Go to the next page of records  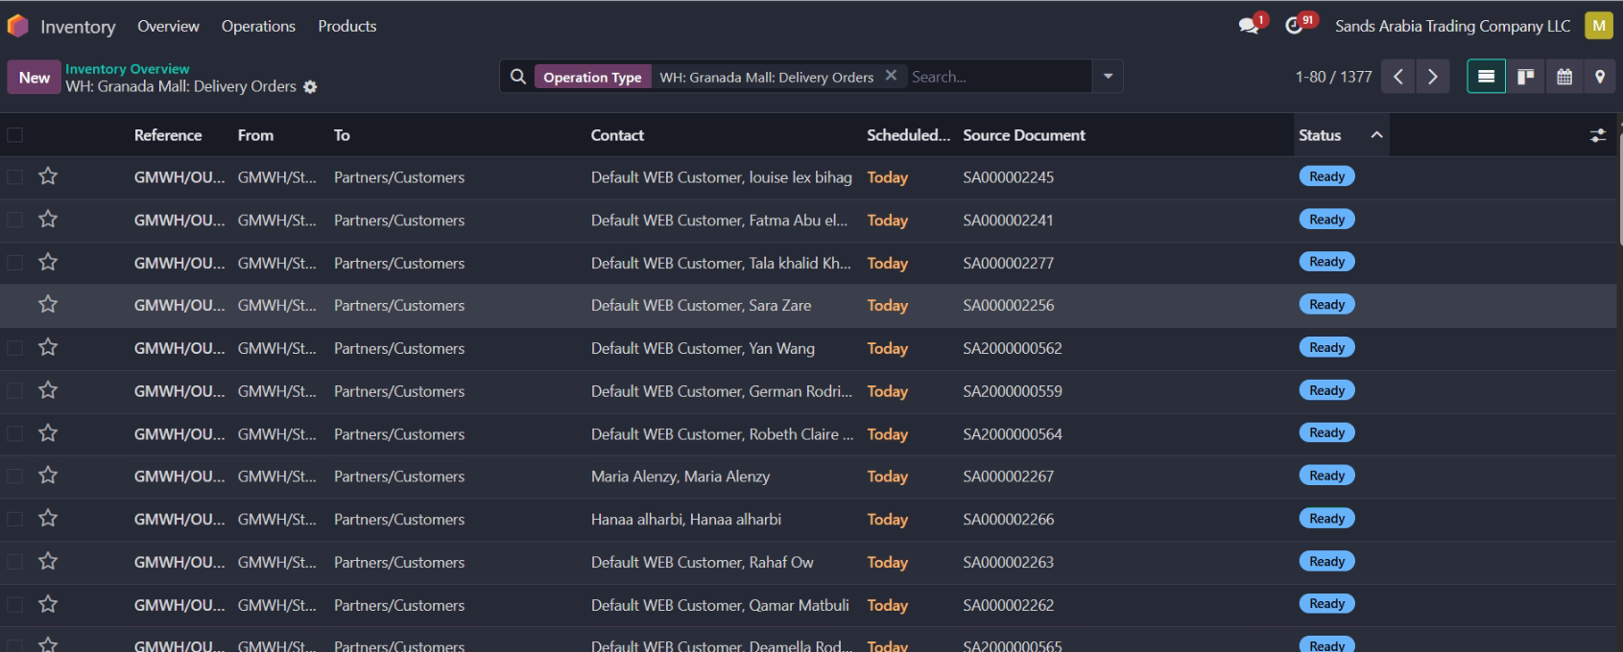(1432, 77)
